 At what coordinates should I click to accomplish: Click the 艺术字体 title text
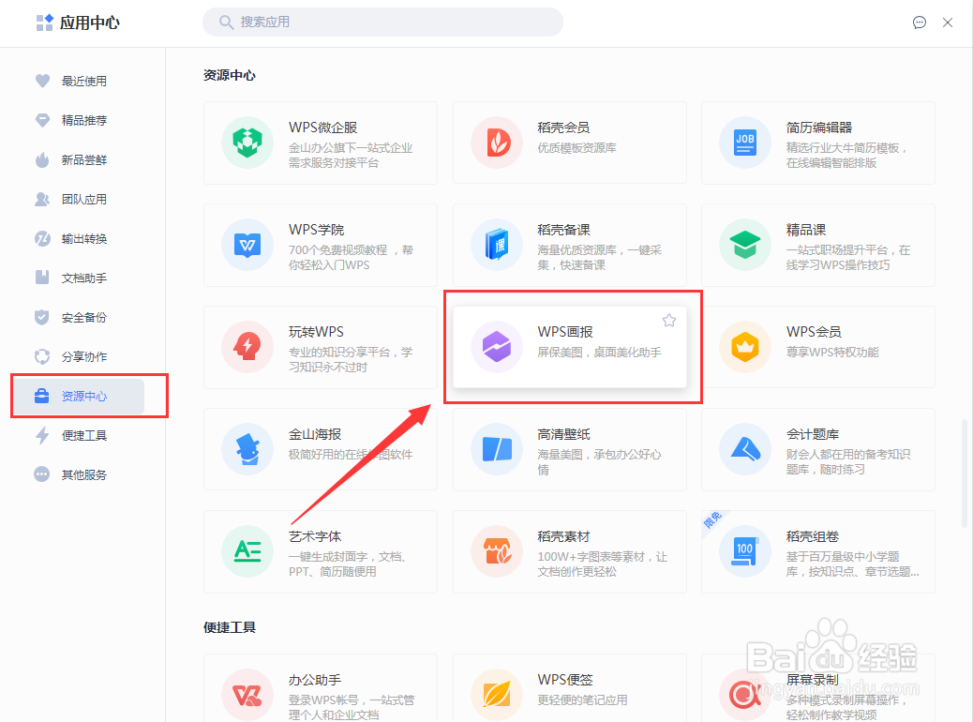coord(315,536)
